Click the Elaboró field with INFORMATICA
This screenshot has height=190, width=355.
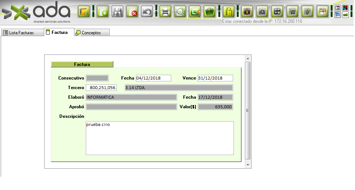coord(131,97)
